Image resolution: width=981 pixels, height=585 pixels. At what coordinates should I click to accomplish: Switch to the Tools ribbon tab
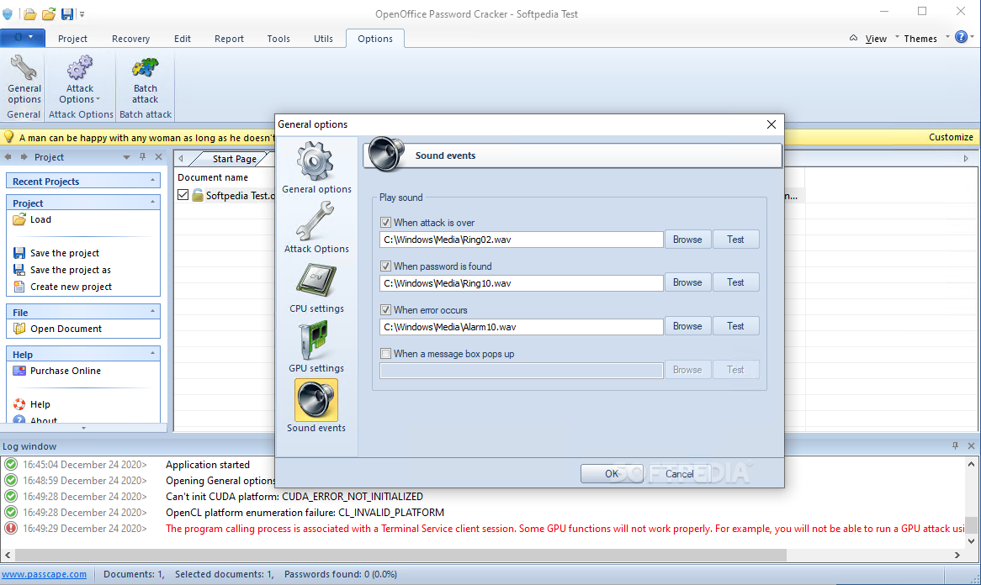(278, 38)
